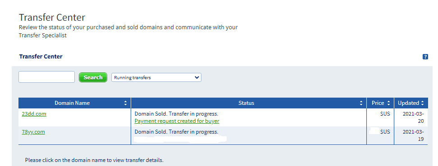The image size is (438, 166).
Task: Sort table by Price header label
Action: (378, 103)
